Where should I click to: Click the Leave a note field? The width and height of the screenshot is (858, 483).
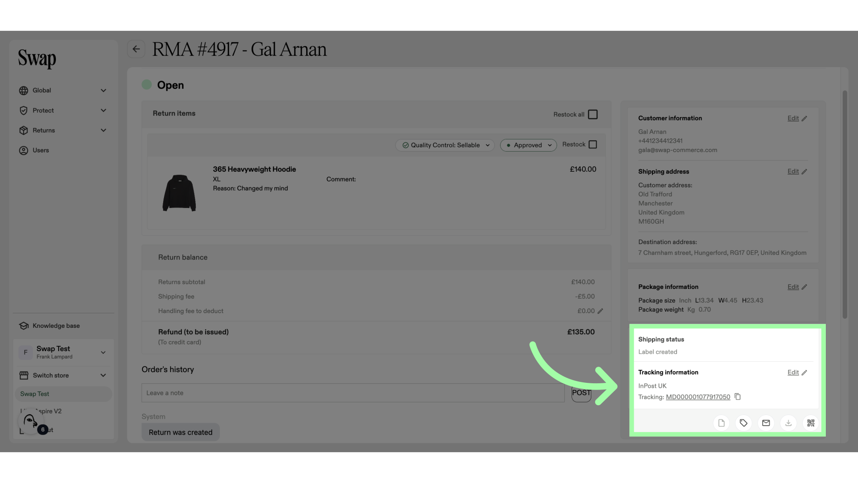353,393
